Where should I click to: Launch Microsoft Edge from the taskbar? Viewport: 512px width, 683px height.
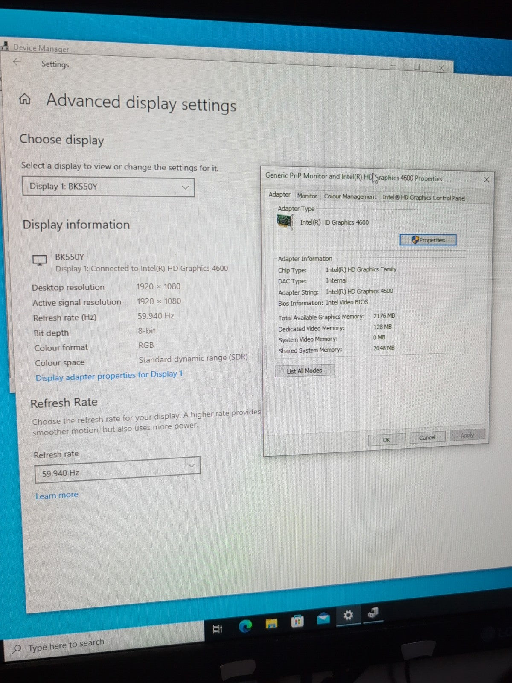245,626
